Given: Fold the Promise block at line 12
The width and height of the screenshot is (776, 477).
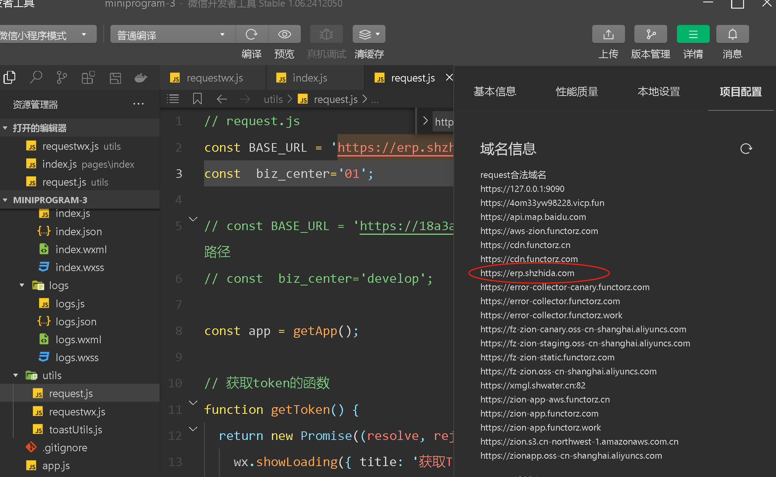Looking at the screenshot, I should (193, 429).
